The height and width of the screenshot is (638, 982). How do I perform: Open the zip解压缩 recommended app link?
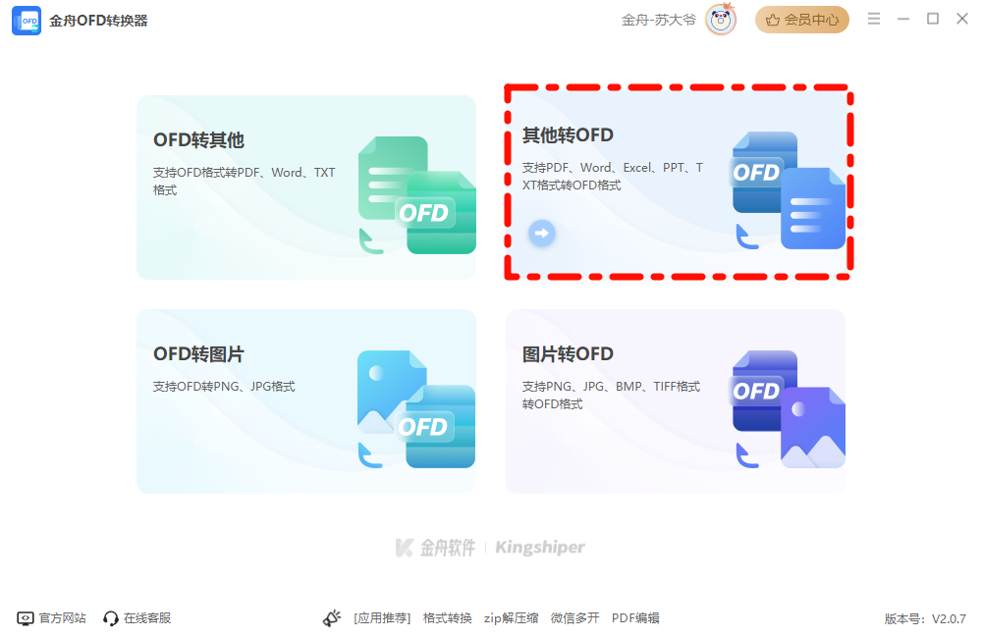511,618
